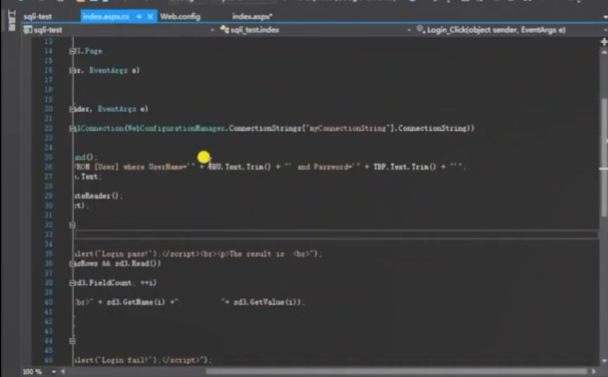Click "UserName=" in the SQL string
The width and height of the screenshot is (608, 377).
167,167
